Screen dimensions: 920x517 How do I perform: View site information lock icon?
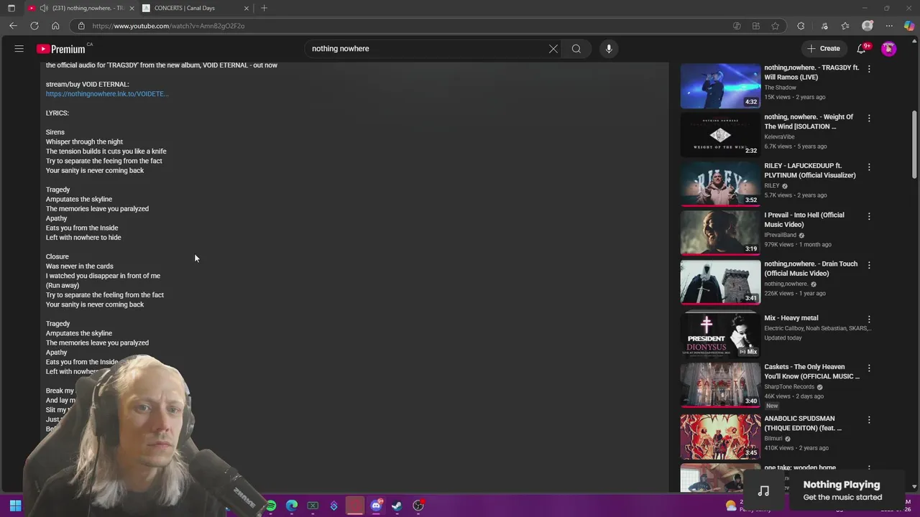(x=81, y=26)
